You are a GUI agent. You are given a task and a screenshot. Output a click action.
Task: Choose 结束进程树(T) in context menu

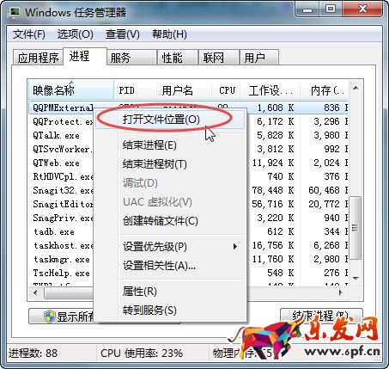170,164
